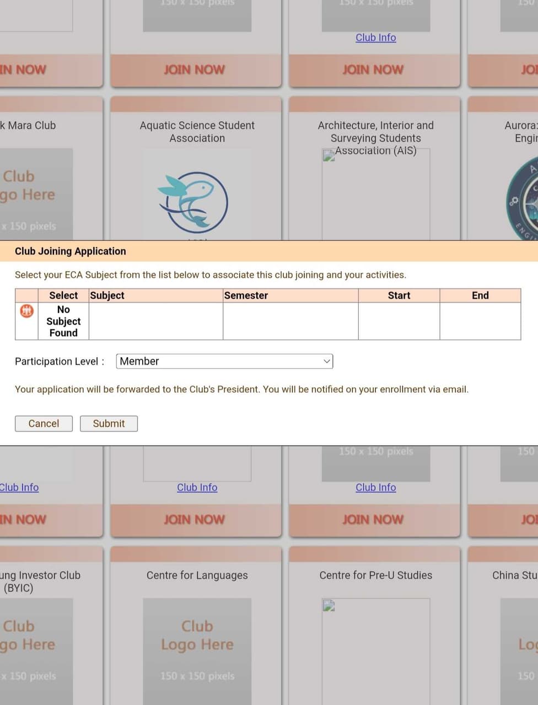Click JOIN NOW under AIS association card

[373, 519]
